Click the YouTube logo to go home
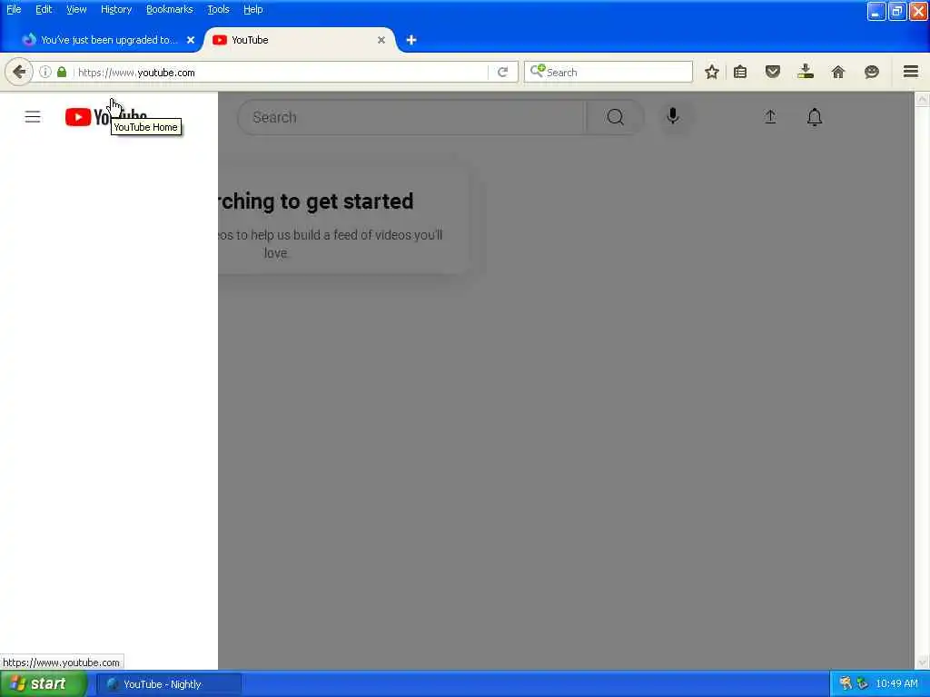The height and width of the screenshot is (697, 930). coord(106,117)
